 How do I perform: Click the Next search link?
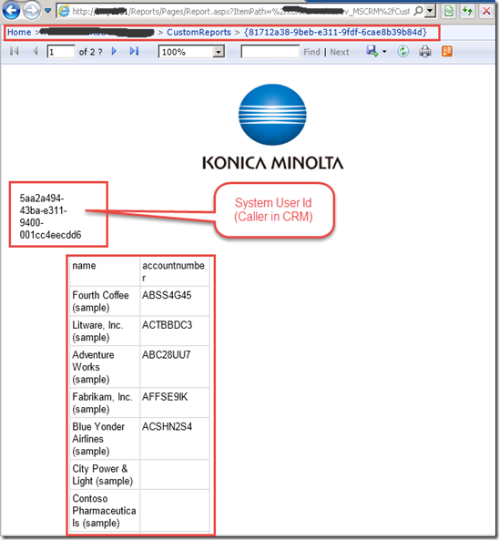pos(340,52)
